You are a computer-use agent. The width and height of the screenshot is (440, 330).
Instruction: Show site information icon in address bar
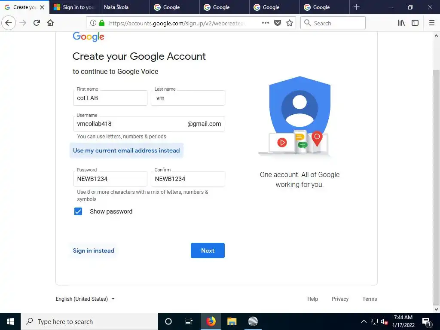93,23
